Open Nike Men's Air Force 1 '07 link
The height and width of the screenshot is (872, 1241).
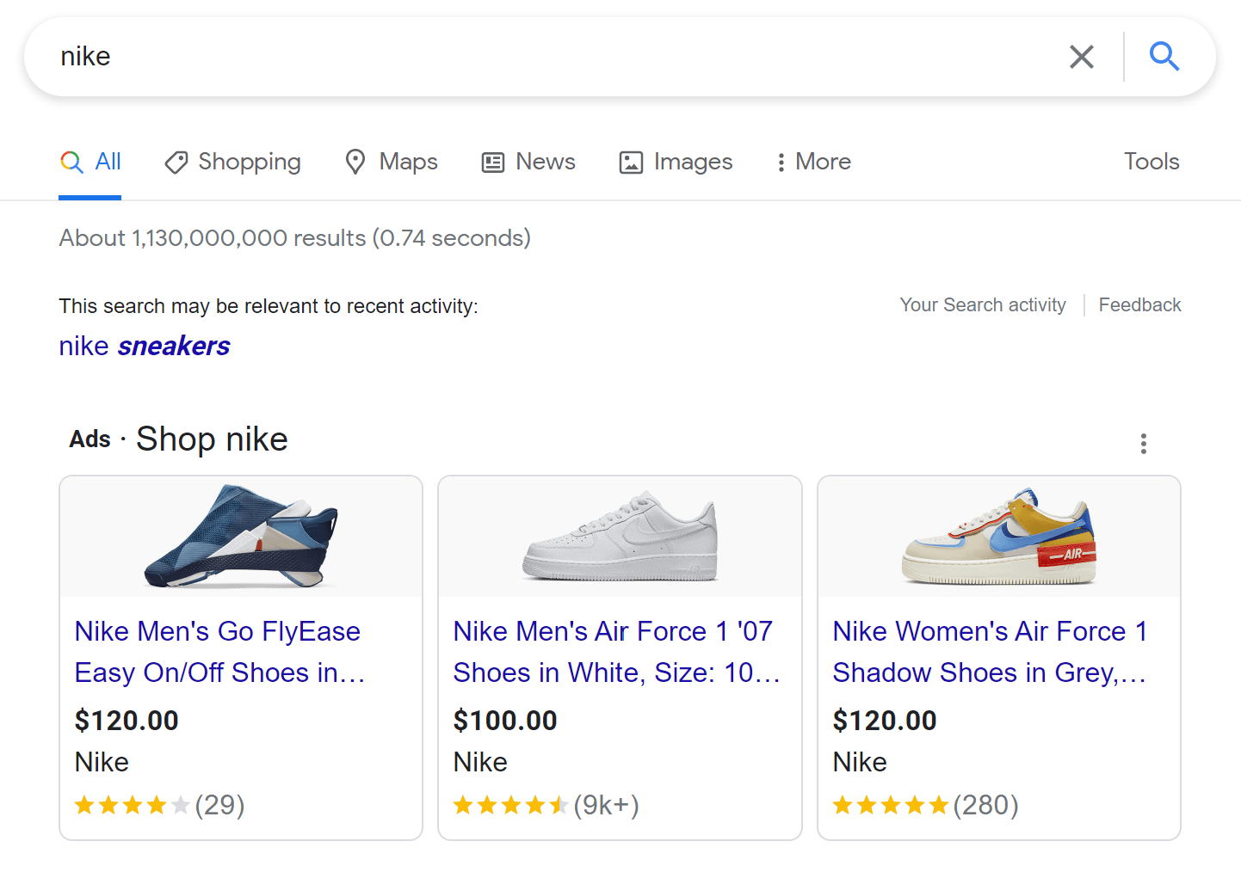(617, 652)
